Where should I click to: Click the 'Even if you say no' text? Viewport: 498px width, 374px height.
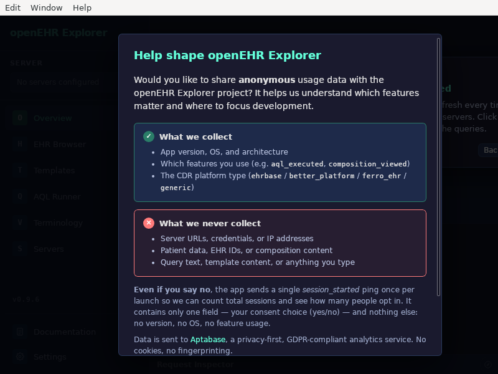coord(172,290)
